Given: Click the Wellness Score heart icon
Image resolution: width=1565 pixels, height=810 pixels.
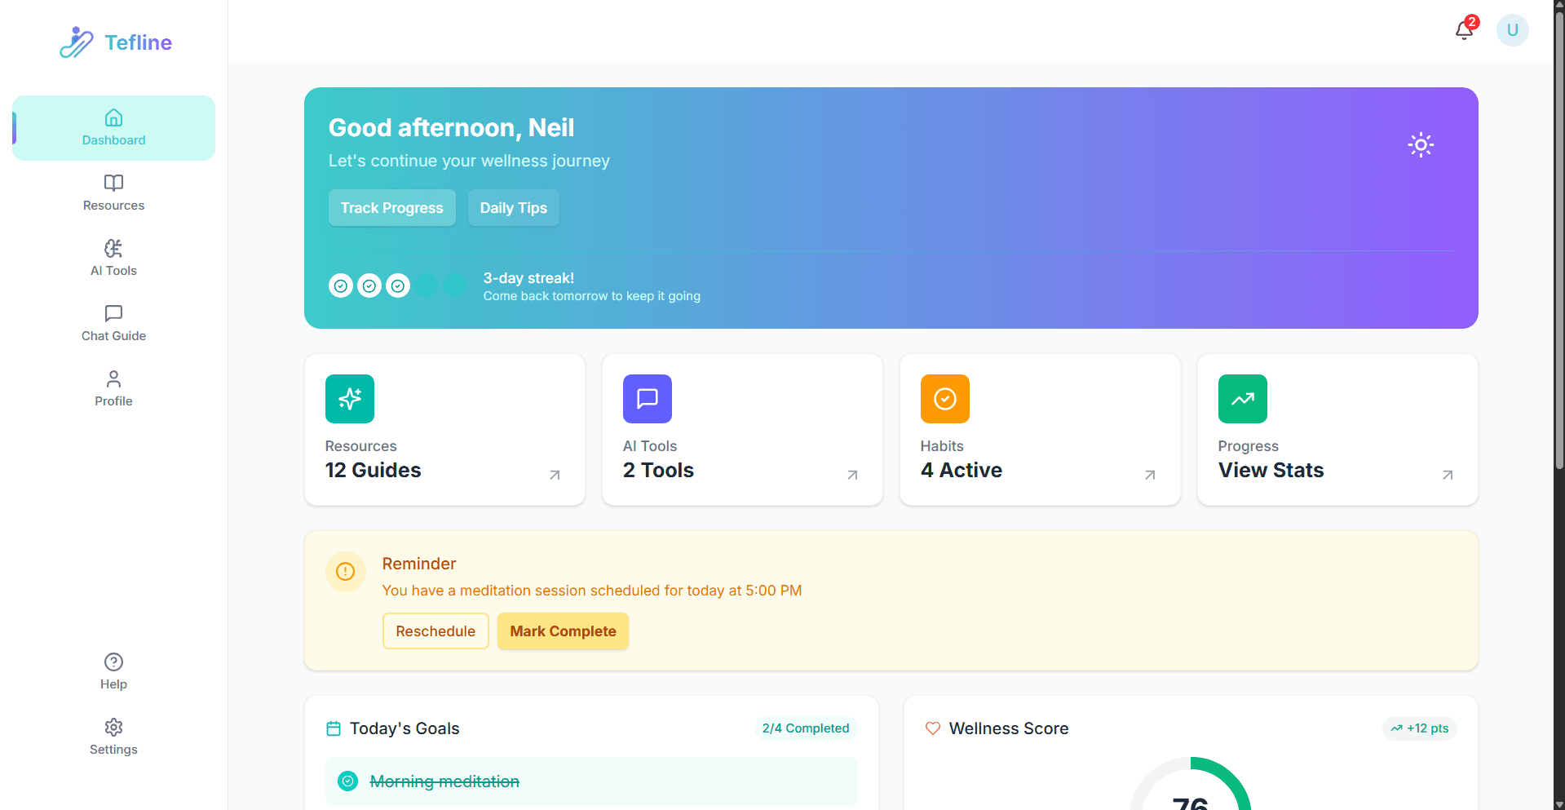Looking at the screenshot, I should tap(933, 728).
